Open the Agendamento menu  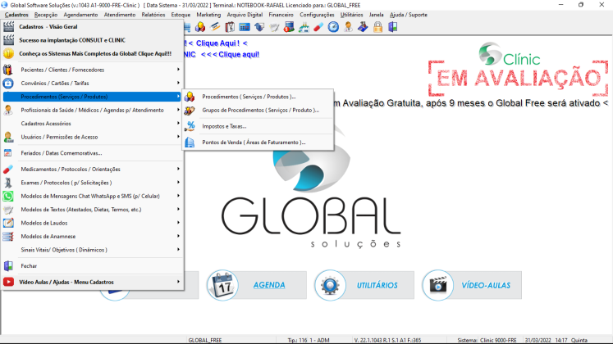[x=80, y=15]
